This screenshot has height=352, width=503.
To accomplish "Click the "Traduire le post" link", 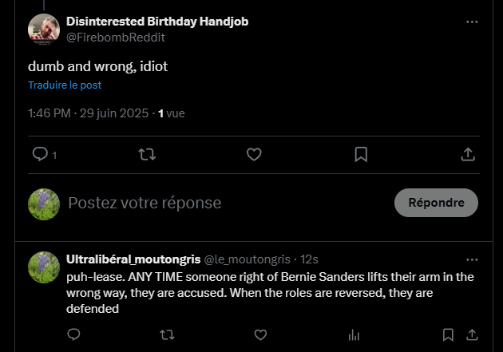I will pyautogui.click(x=65, y=85).
